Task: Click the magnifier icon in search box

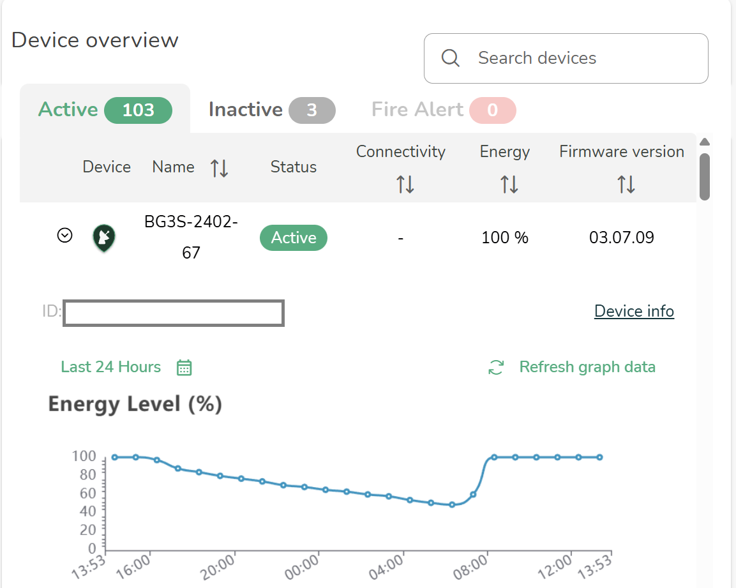Action: tap(450, 58)
